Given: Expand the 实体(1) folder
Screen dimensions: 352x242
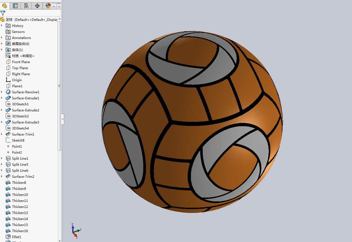Looking at the screenshot, I should tap(2, 50).
